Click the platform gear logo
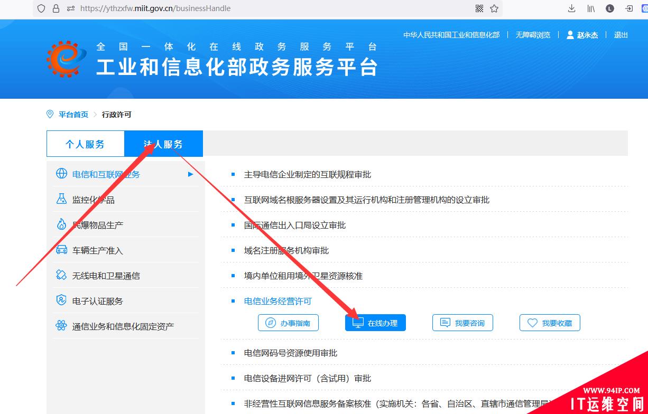 tap(66, 59)
